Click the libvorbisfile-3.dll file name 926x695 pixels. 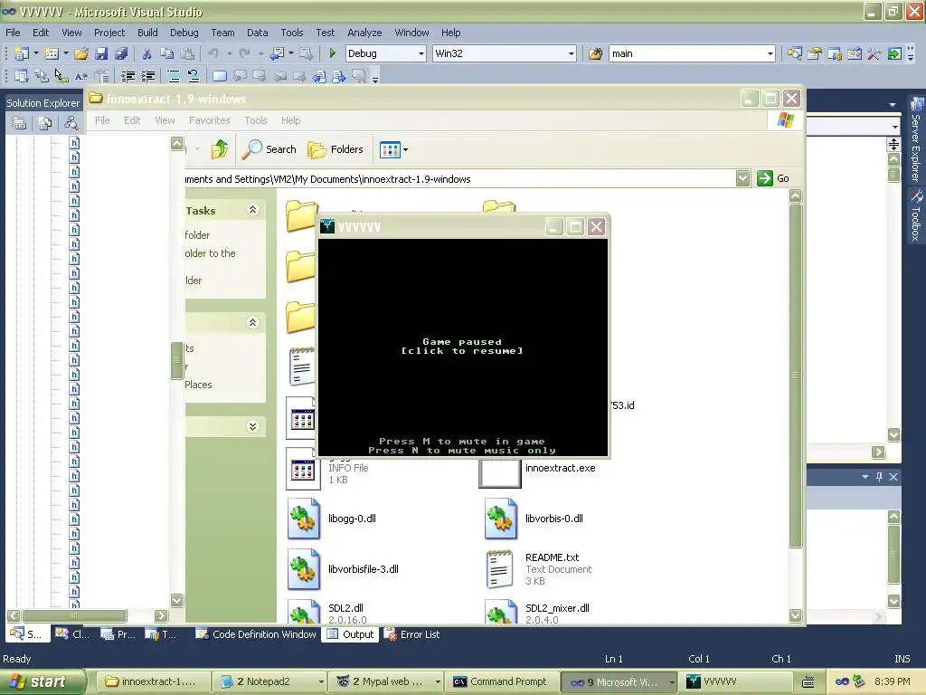pyautogui.click(x=364, y=569)
